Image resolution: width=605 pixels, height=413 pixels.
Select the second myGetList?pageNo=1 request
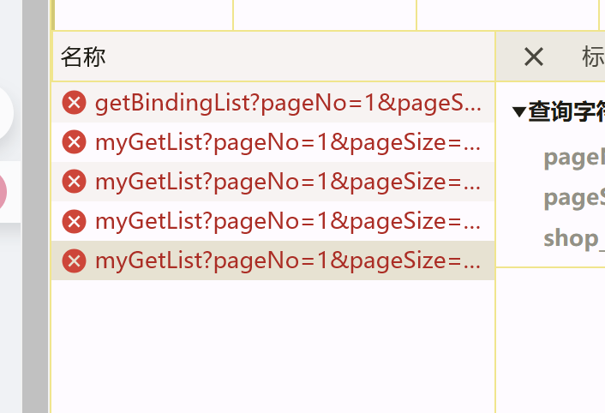coord(288,182)
